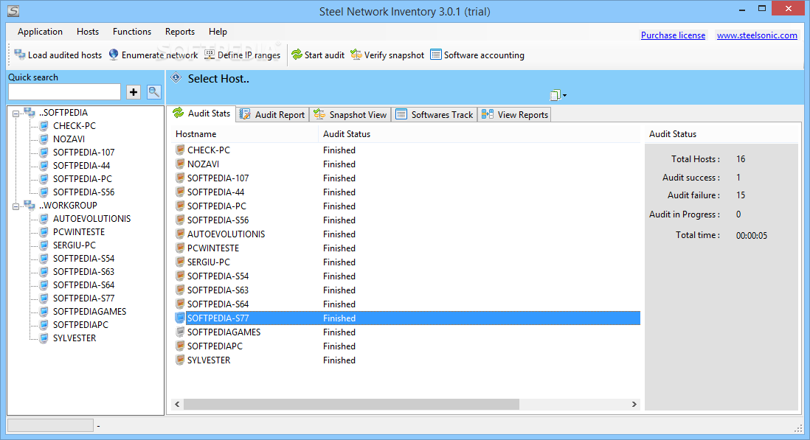Viewport: 810px width, 440px height.
Task: Collapse the ..WORKGROUP tree node
Action: pos(16,205)
